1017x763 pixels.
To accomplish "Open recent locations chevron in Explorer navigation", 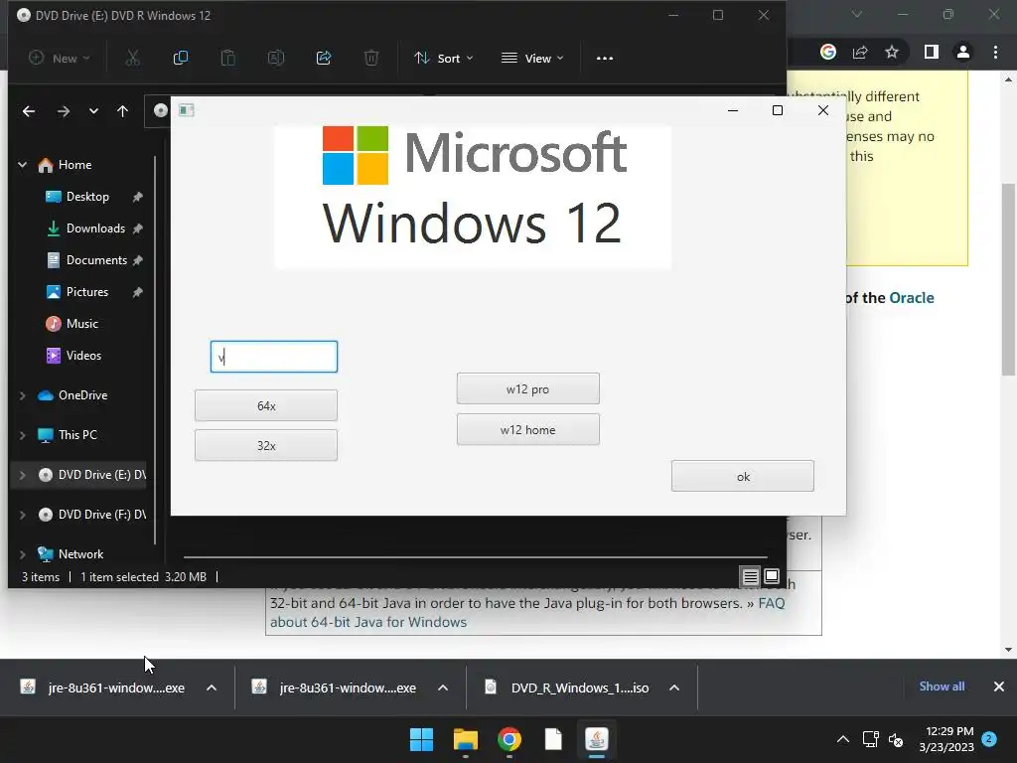I will [x=94, y=111].
